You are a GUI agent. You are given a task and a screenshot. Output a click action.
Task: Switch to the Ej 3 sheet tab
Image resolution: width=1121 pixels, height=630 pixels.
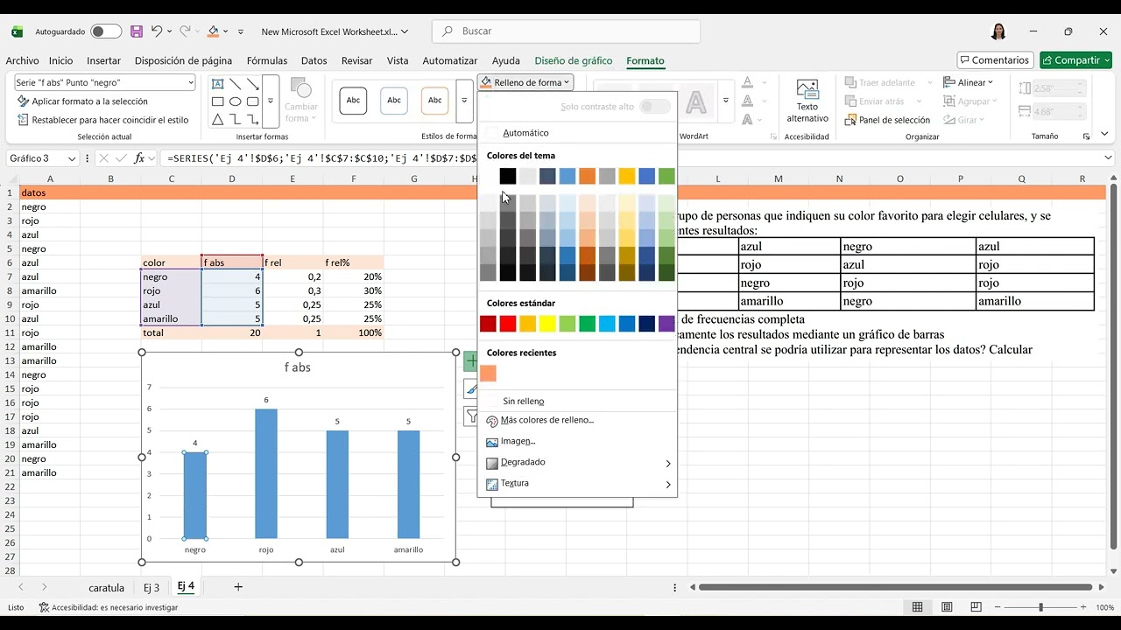(152, 588)
